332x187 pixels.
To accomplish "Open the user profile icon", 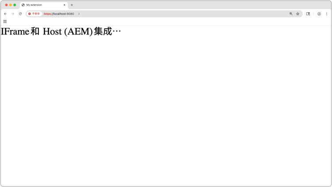I will pos(319,14).
